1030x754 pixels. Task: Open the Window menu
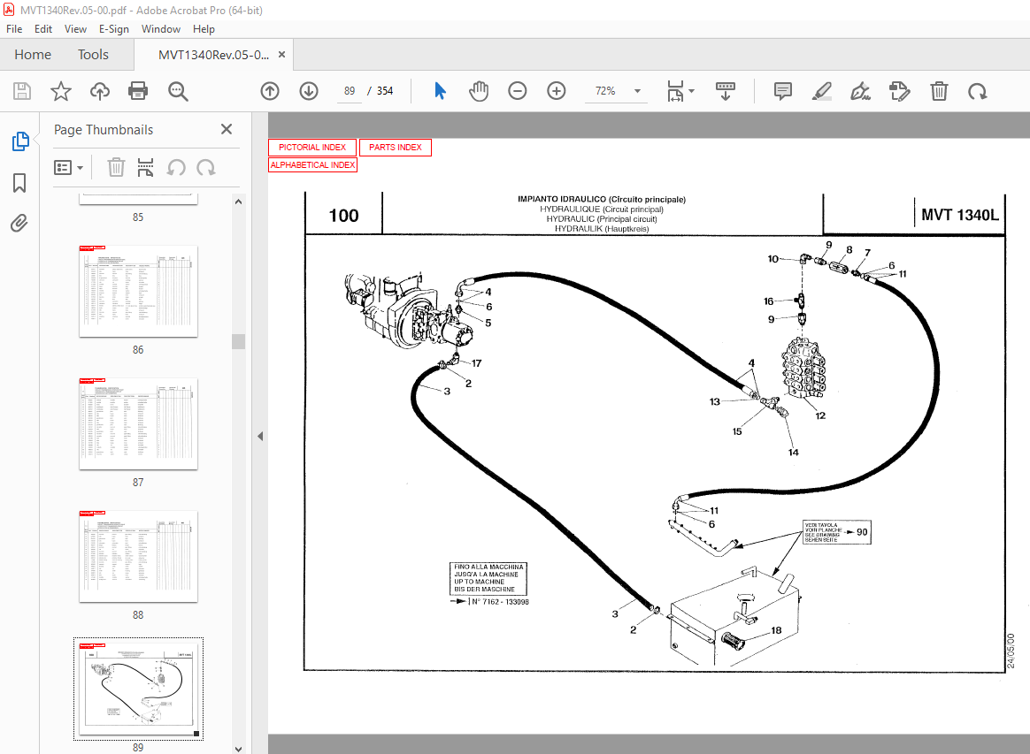[161, 29]
